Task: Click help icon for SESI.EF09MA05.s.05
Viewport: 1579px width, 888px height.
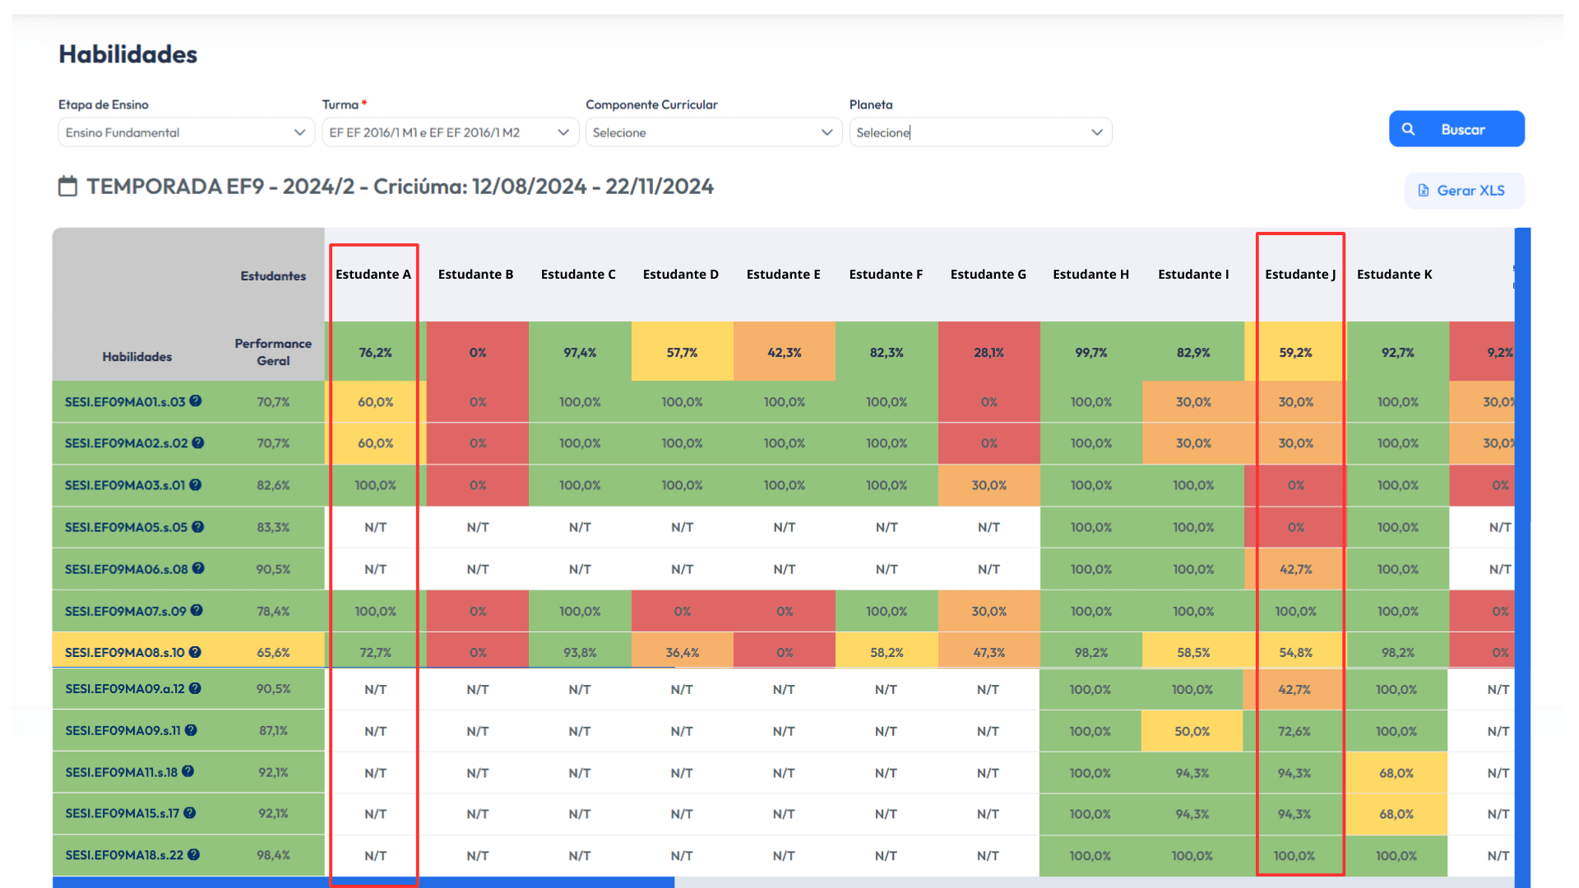Action: (x=198, y=526)
